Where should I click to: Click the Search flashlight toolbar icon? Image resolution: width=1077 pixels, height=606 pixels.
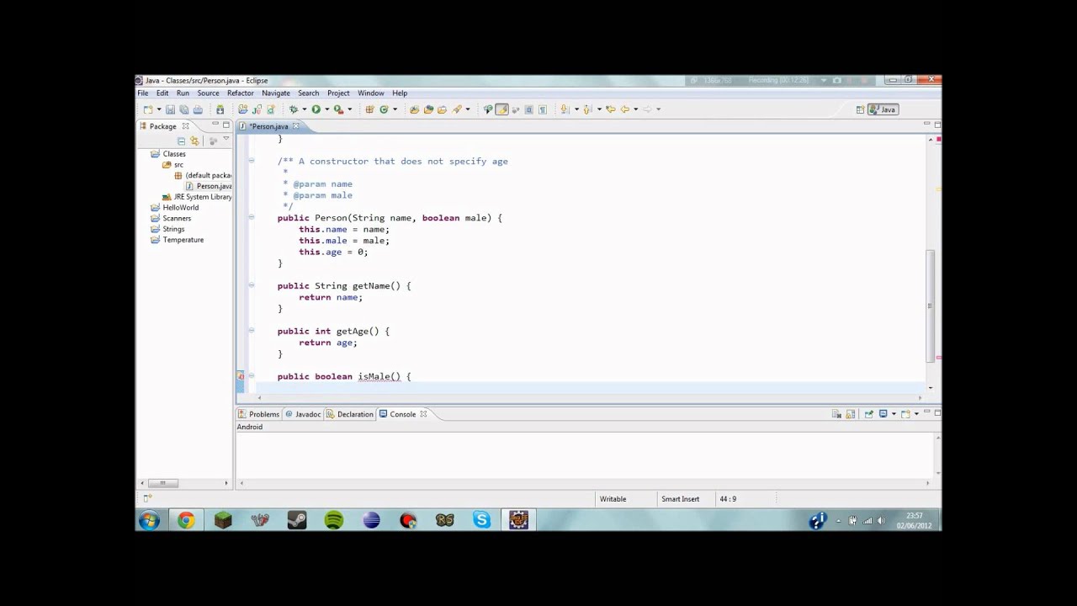tap(456, 109)
